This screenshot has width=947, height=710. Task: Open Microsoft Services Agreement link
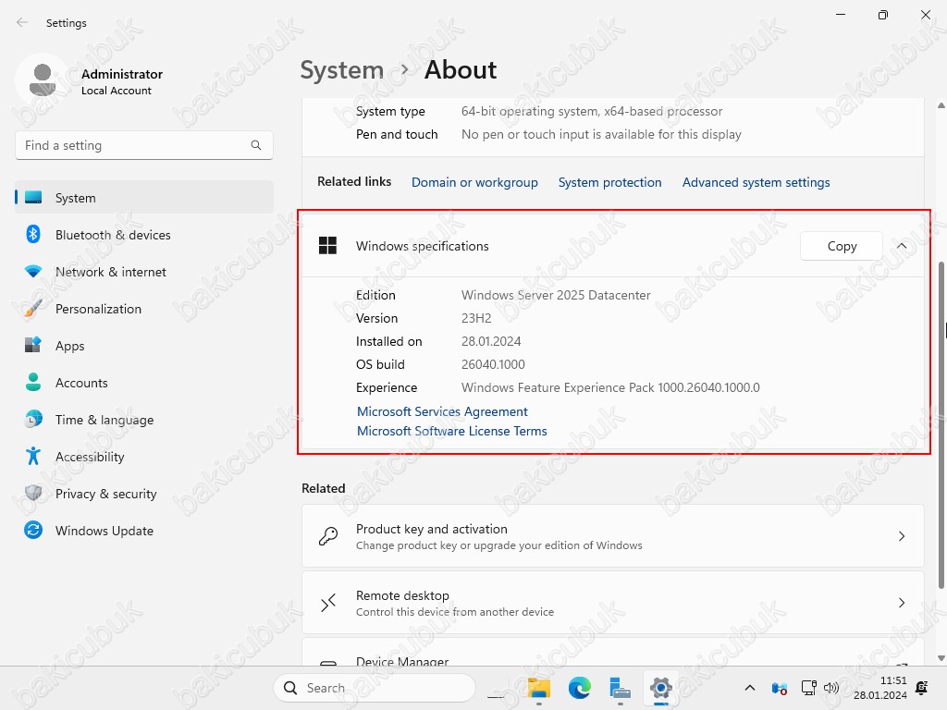[442, 411]
